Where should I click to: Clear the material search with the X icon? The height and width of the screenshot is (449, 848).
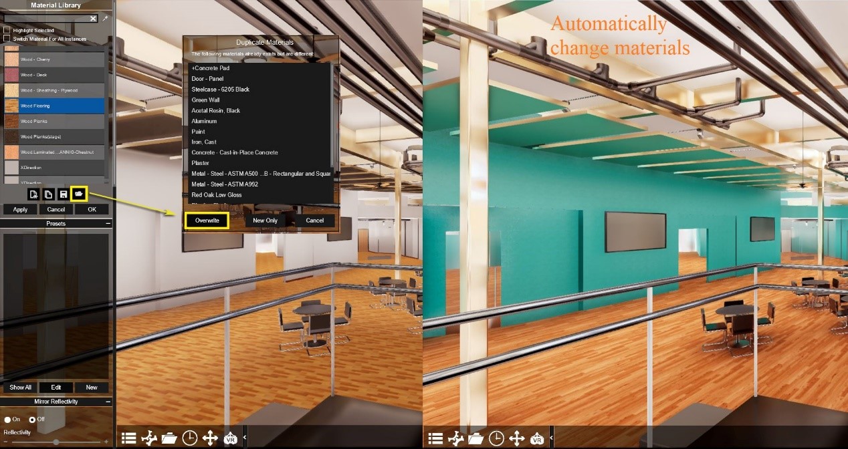click(x=93, y=19)
